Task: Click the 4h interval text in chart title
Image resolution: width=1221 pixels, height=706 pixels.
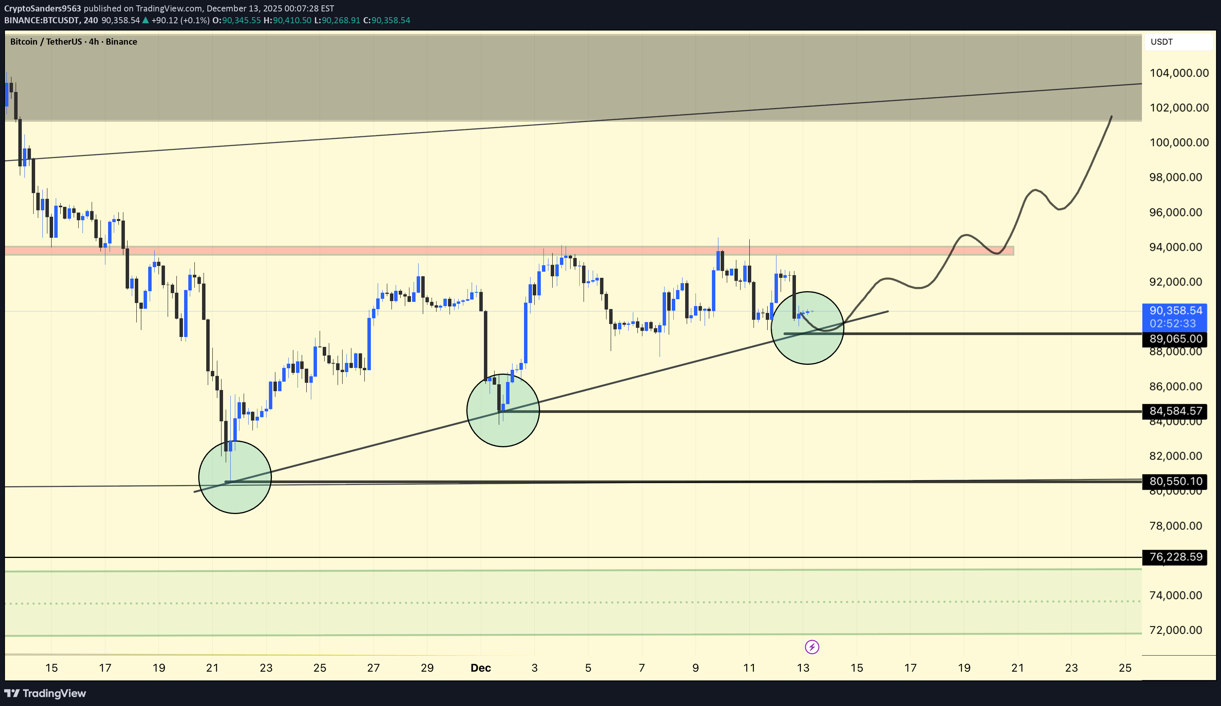Action: coord(93,42)
